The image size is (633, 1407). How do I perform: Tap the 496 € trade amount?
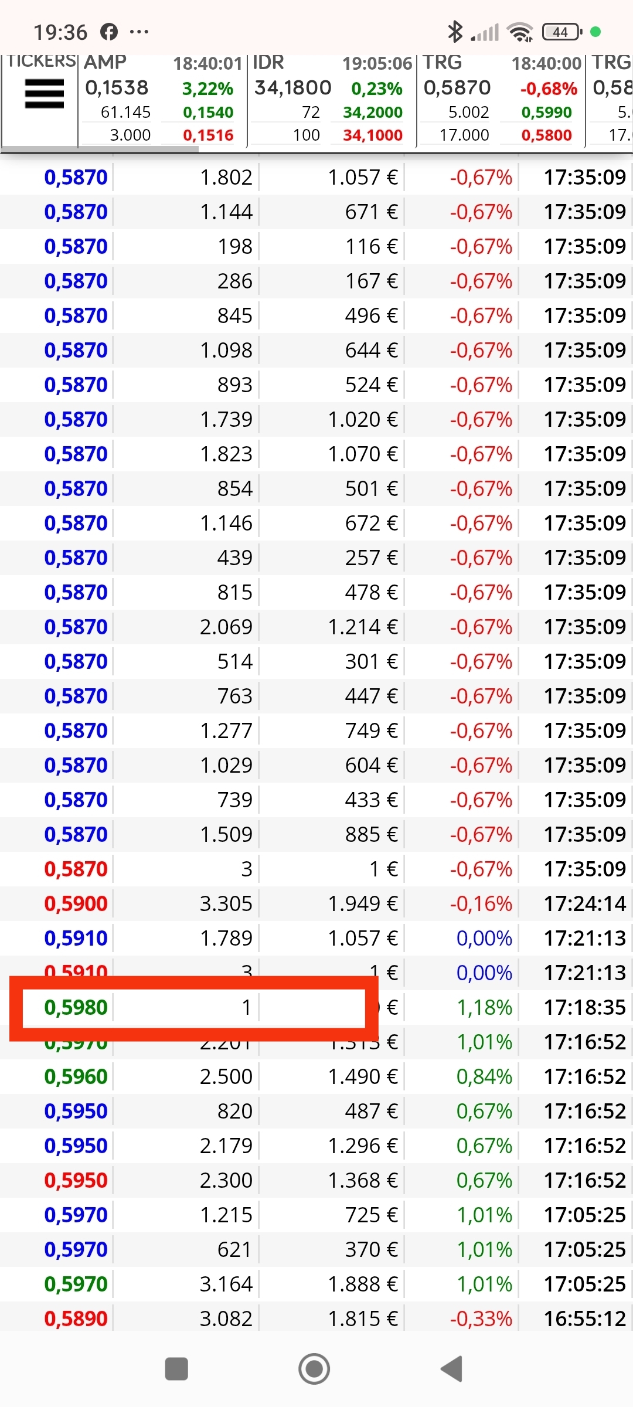(371, 315)
